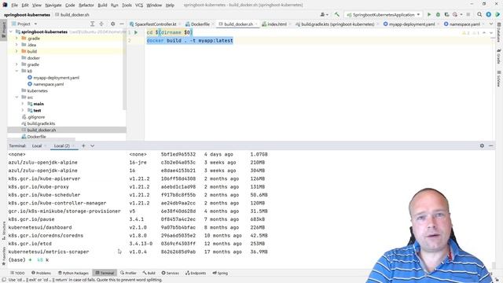503x283 pixels.
Task: Open the Services tool window button
Action: 170,273
